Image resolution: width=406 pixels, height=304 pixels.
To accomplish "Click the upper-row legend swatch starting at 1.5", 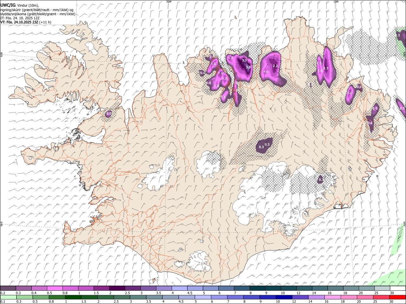I will (101, 288).
